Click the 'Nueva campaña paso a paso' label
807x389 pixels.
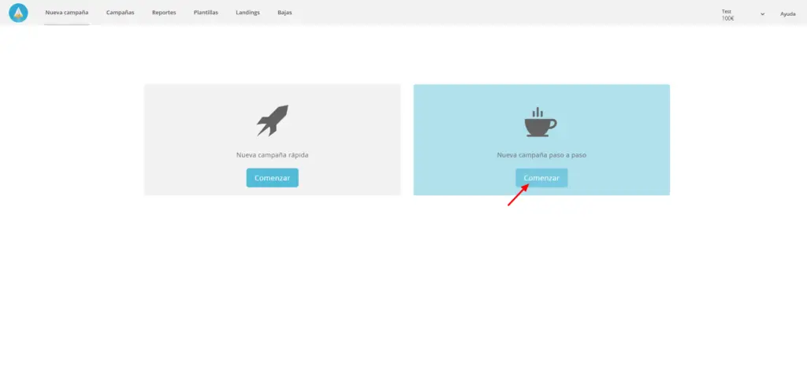[x=541, y=155]
